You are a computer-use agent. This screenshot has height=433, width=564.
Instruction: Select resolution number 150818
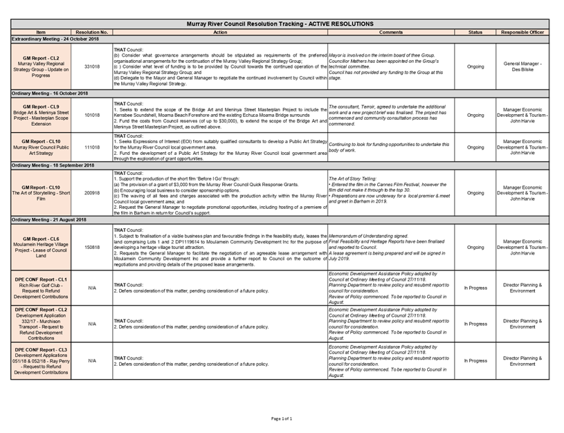pos(92,247)
